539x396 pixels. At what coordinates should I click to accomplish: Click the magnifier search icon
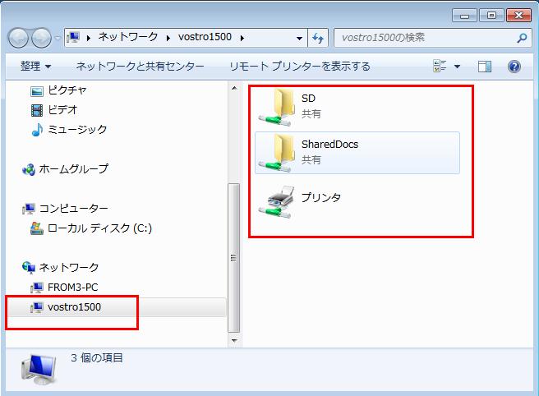[522, 38]
